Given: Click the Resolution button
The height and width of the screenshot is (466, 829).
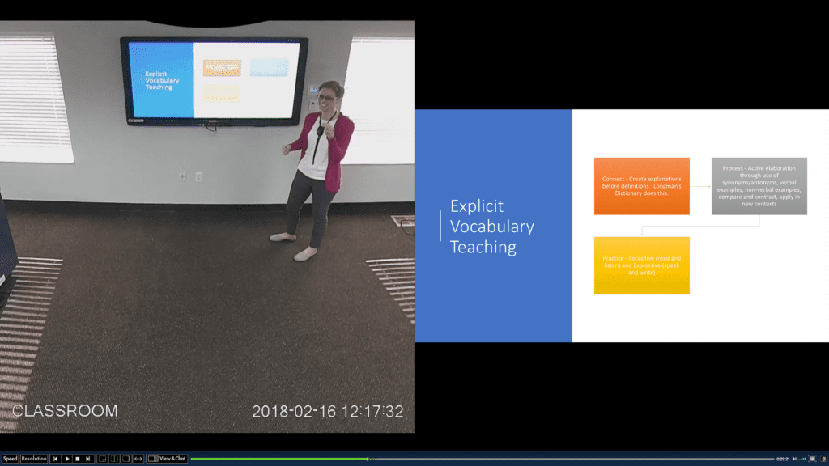Looking at the screenshot, I should 33,458.
